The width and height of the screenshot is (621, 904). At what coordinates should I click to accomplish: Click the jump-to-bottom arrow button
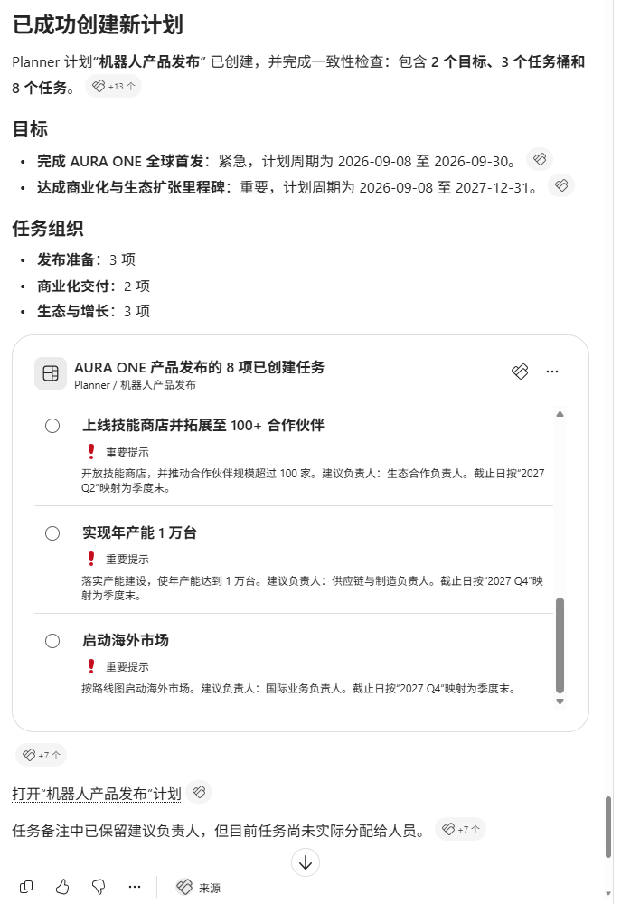pyautogui.click(x=306, y=862)
